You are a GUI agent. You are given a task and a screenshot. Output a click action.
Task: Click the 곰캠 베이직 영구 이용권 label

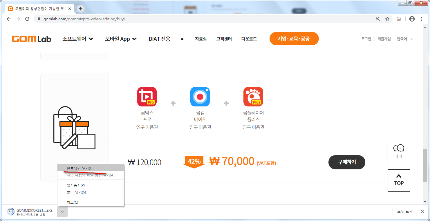(200, 120)
